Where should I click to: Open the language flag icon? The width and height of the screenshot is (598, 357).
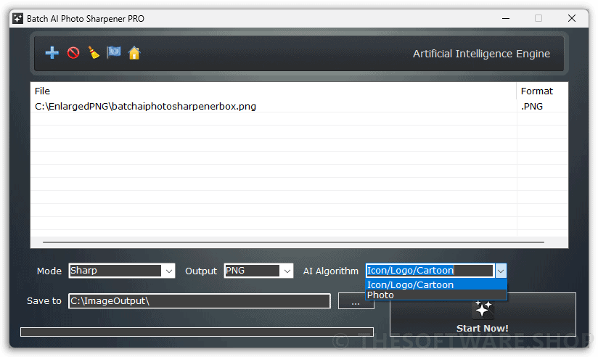(x=114, y=52)
